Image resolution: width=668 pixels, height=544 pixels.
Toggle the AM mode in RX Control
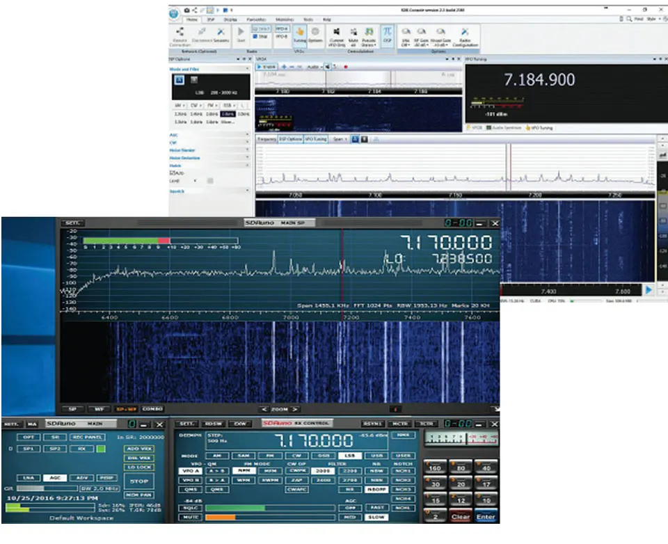217,456
